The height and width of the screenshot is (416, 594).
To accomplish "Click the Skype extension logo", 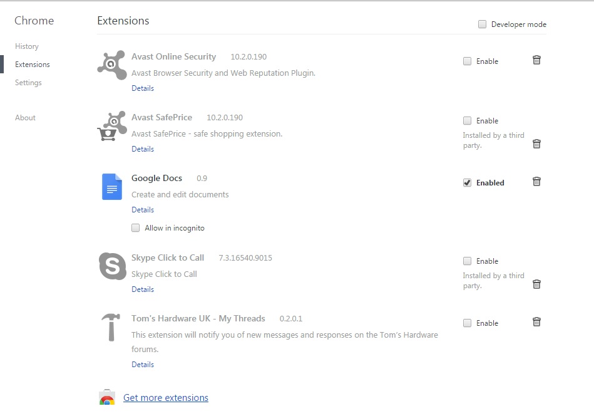I will [x=113, y=266].
